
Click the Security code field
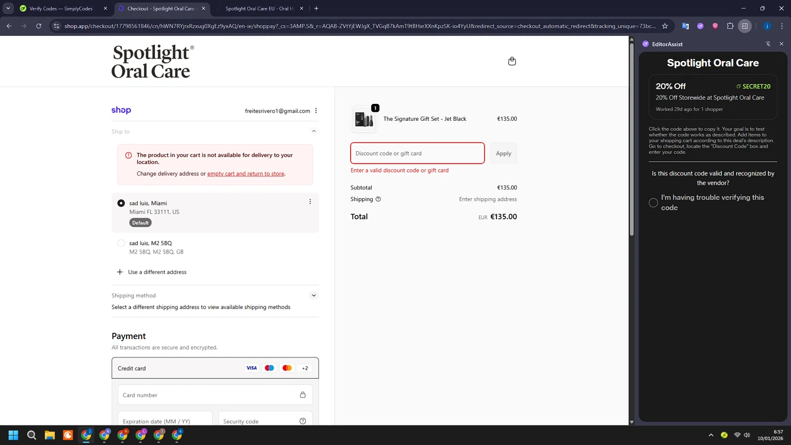point(265,420)
